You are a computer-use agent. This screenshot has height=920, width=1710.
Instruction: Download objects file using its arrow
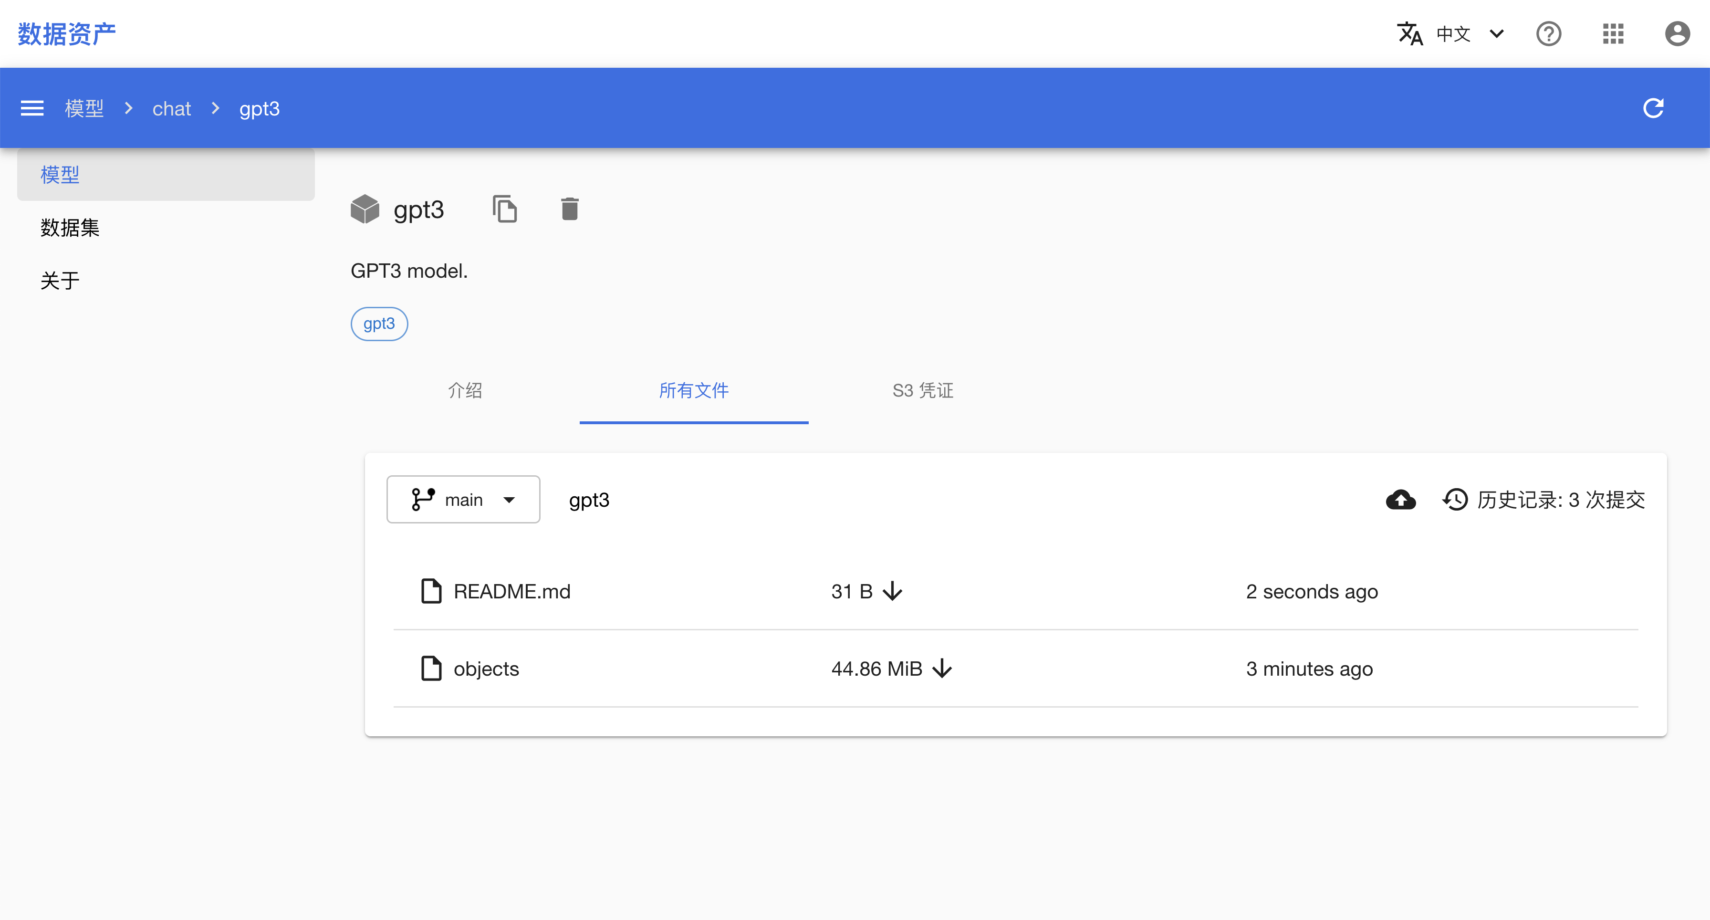(942, 669)
